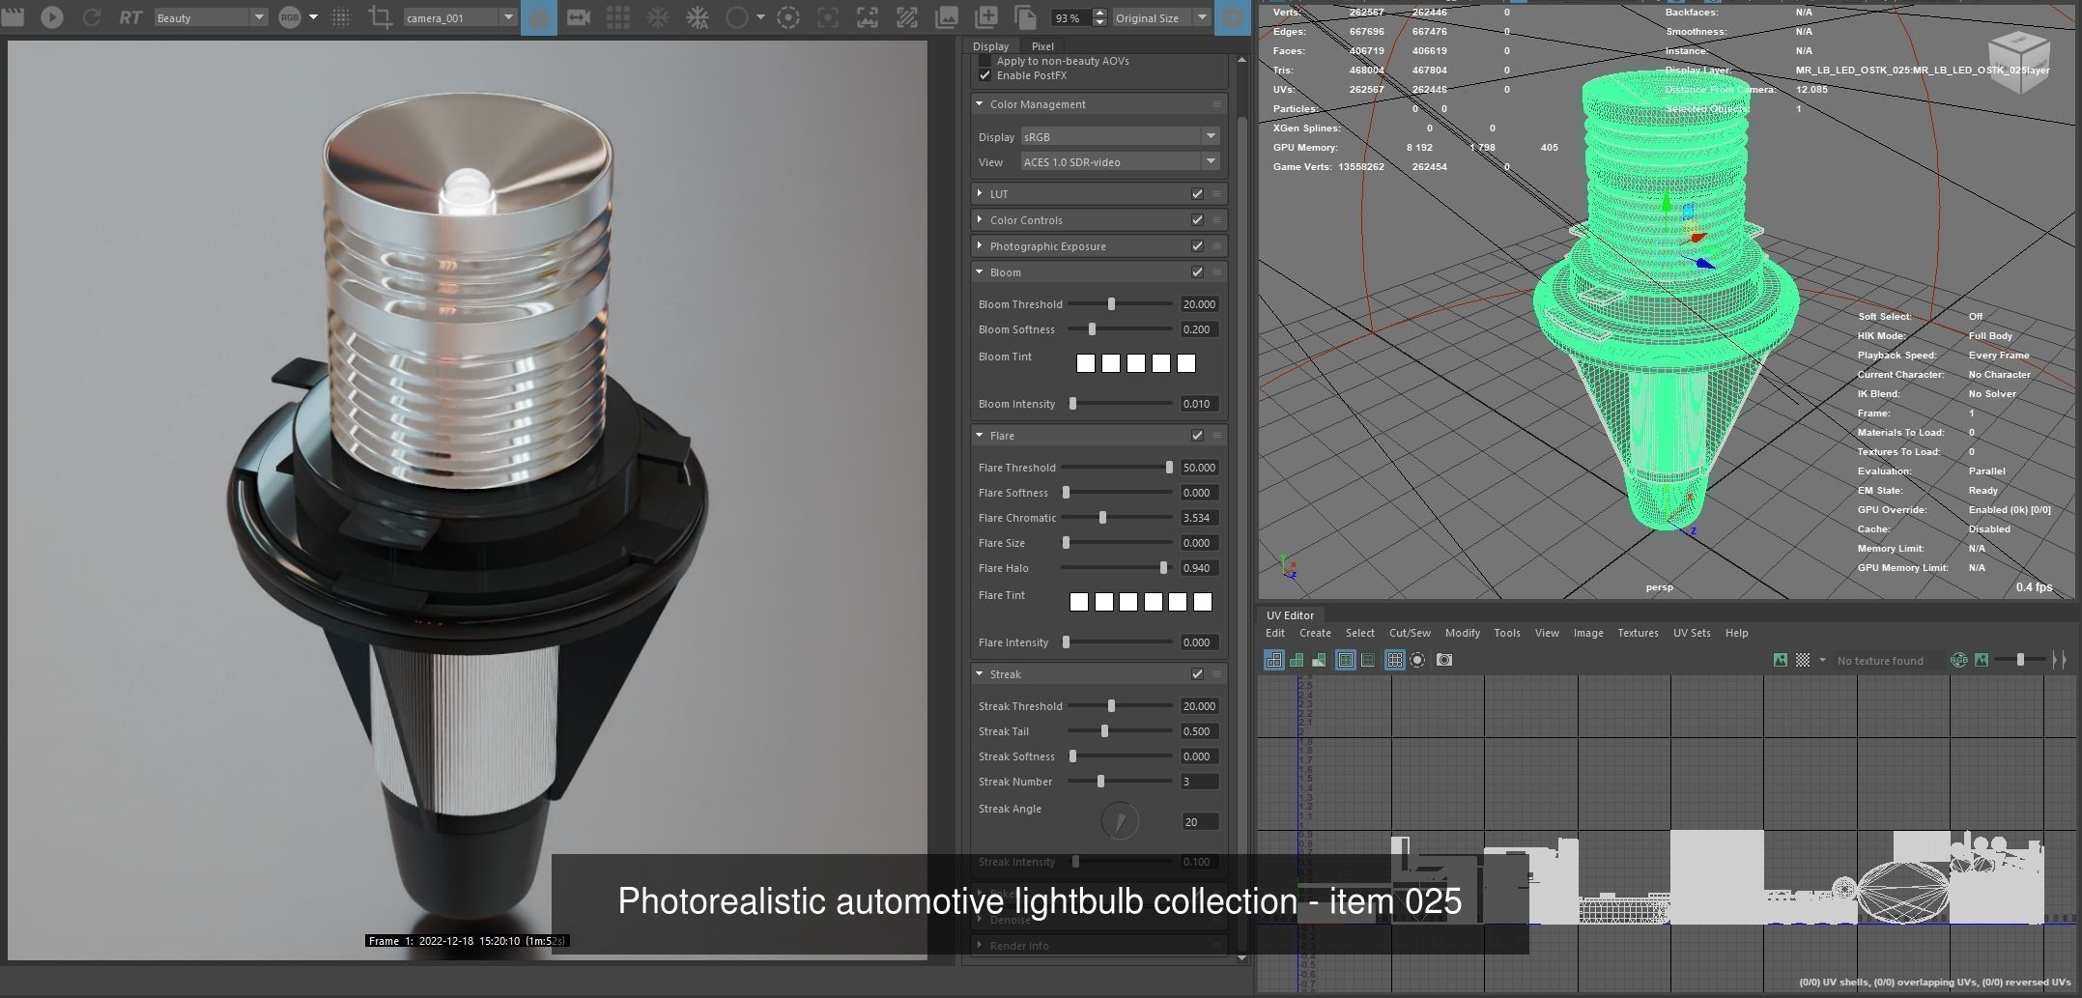Open the Display sRGB dropdown
This screenshot has width=2082, height=998.
[x=1120, y=136]
